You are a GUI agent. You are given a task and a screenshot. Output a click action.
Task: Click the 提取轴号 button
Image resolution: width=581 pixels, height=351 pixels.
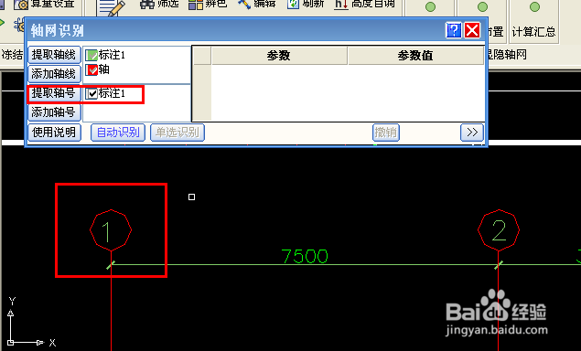54,93
